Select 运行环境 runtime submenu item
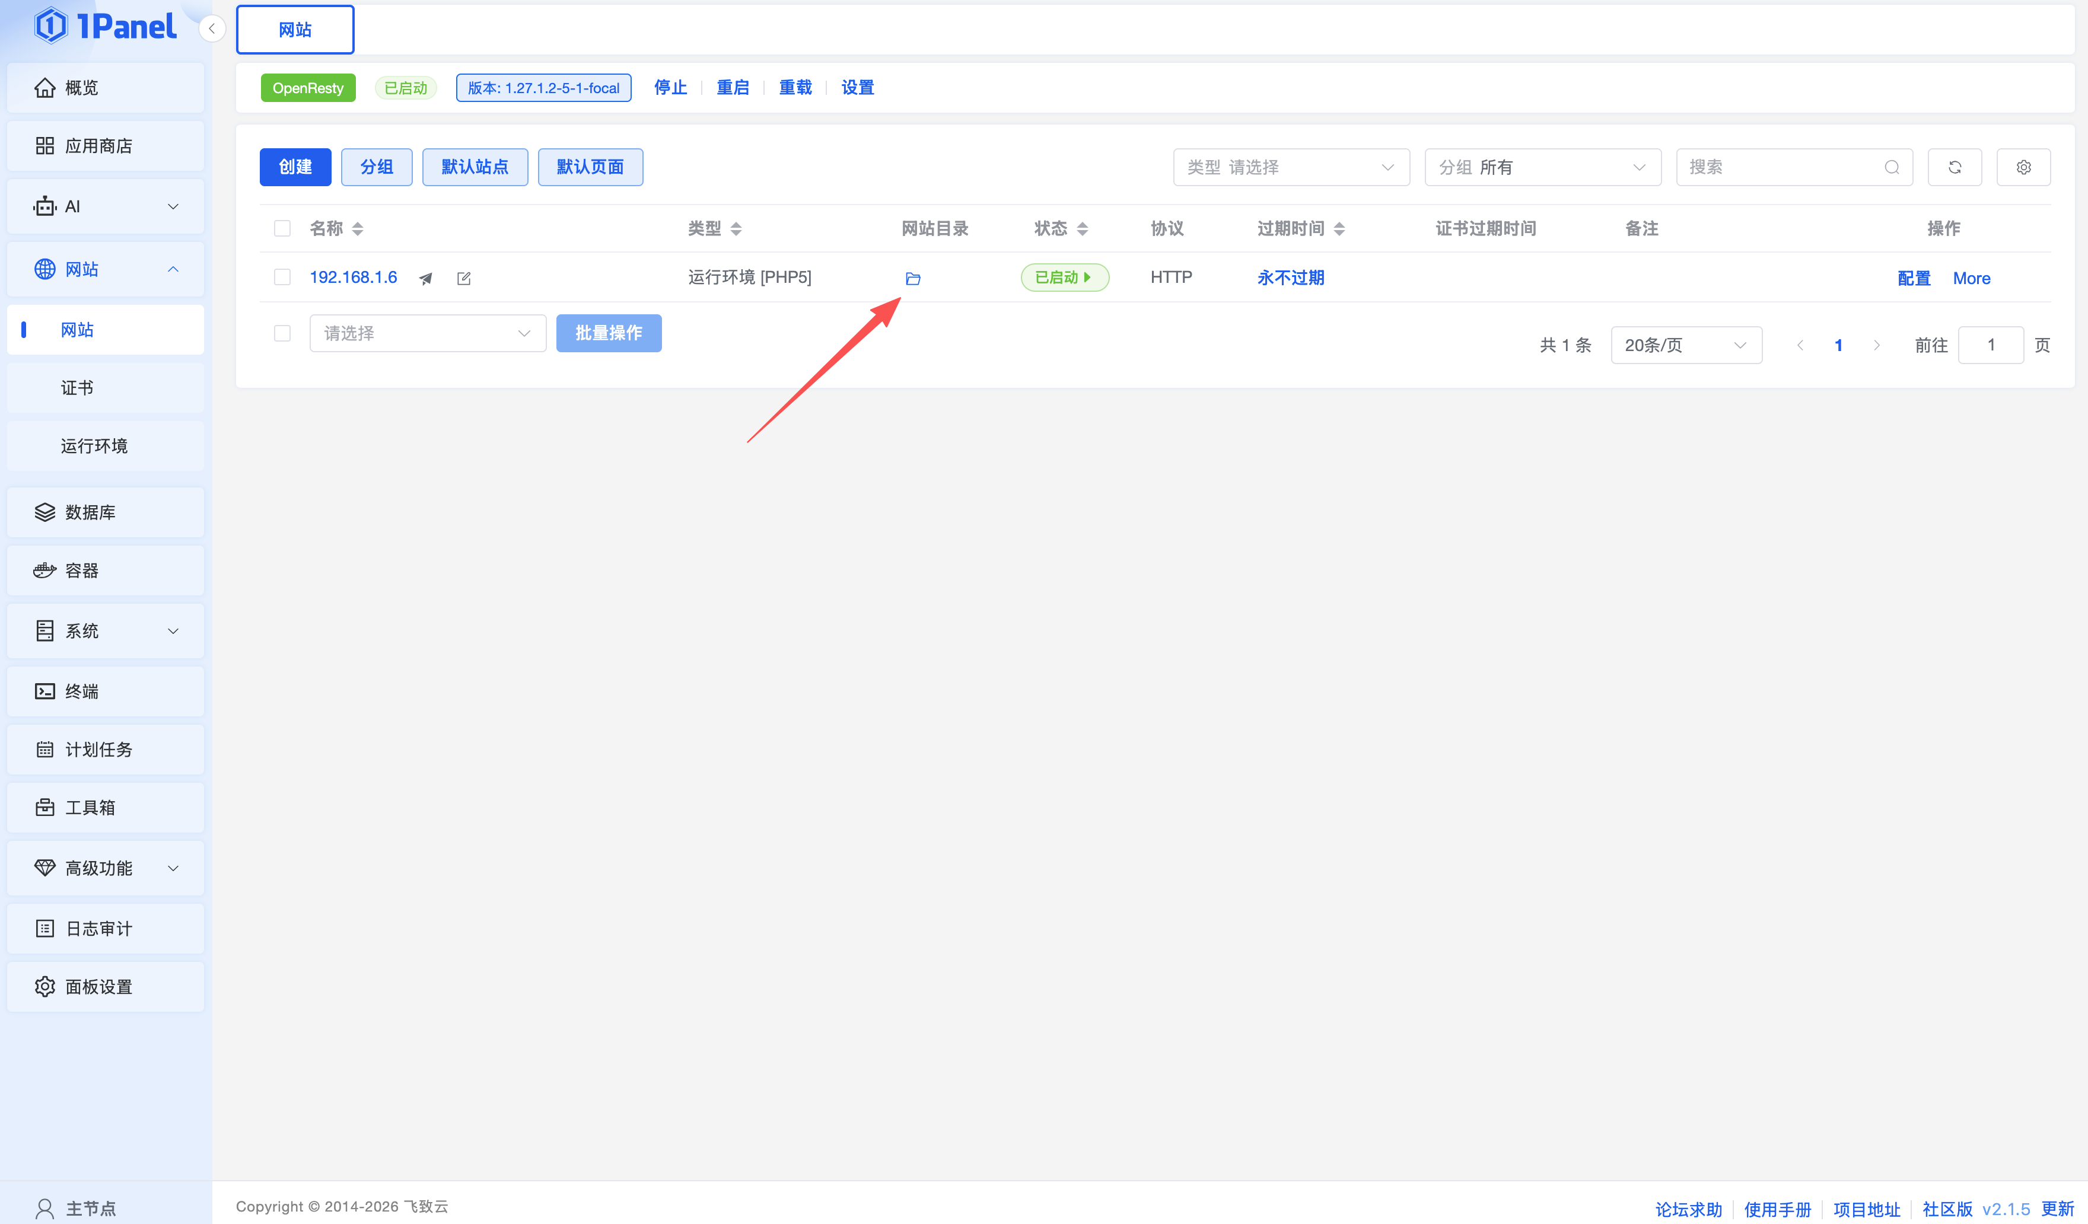 [x=94, y=445]
